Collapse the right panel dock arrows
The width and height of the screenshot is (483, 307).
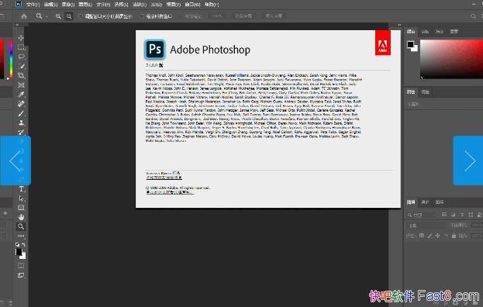click(x=399, y=25)
